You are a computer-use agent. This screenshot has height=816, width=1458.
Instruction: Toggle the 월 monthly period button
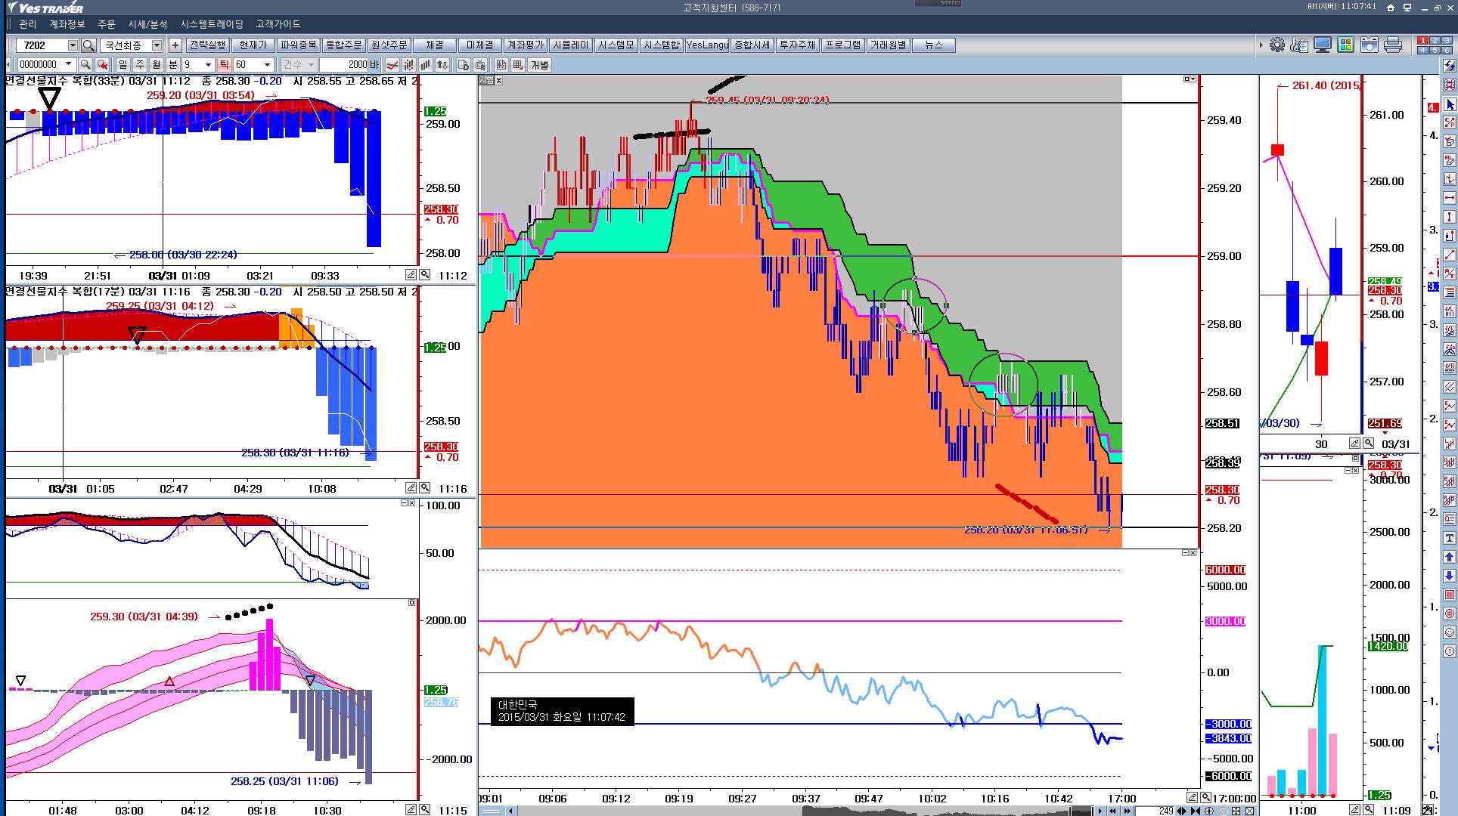pos(157,65)
